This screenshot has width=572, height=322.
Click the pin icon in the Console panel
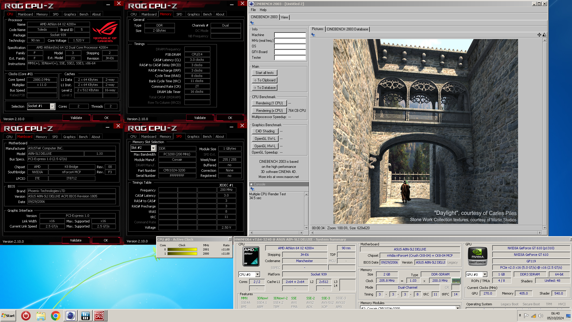tap(252, 189)
